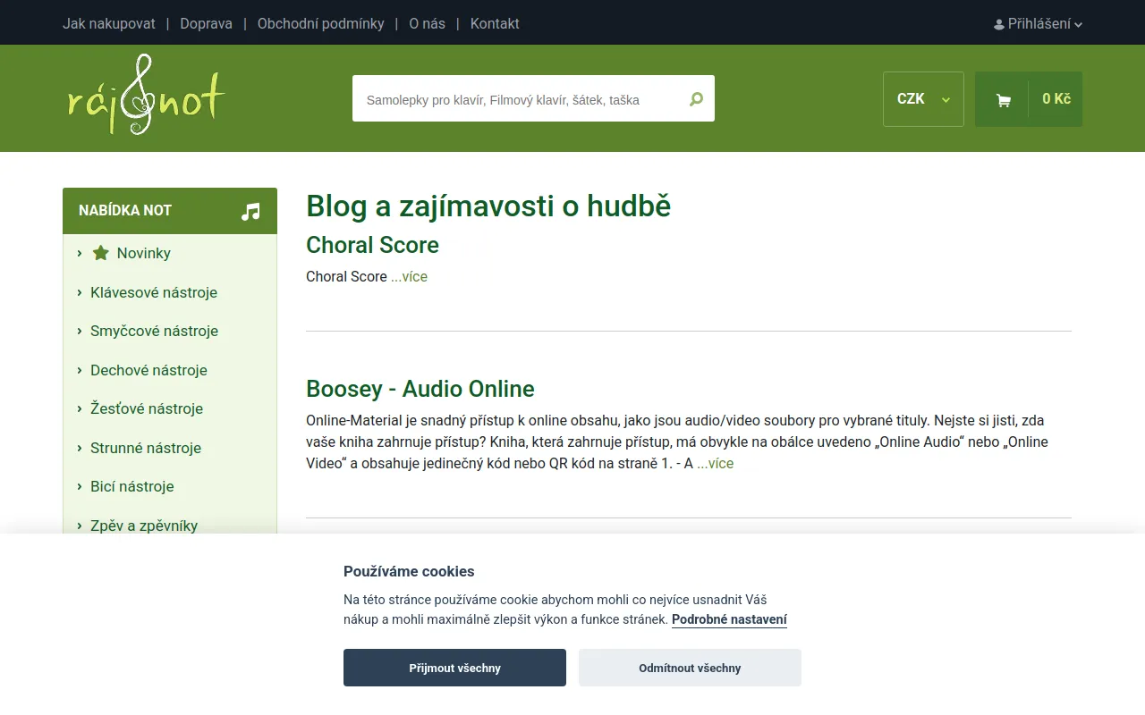The image size is (1145, 715).
Task: Reject cookies with Odmítnout všechny
Action: pyautogui.click(x=690, y=668)
